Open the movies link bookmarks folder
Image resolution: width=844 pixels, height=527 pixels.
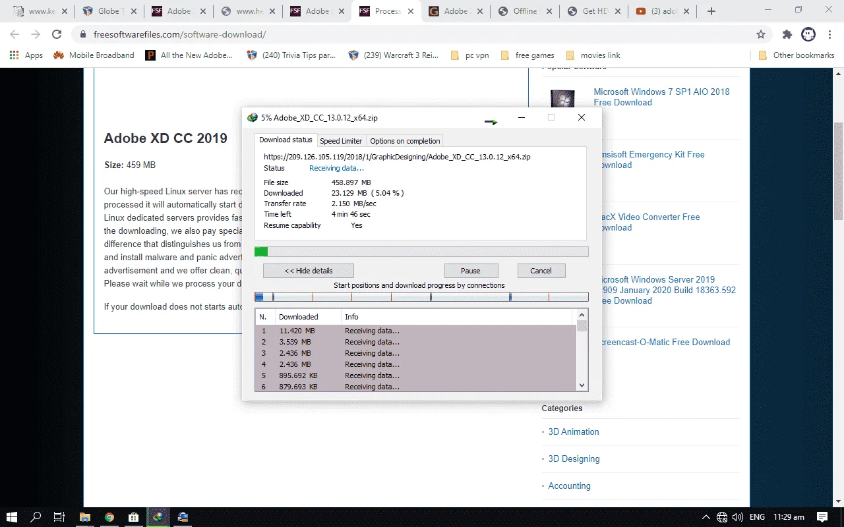[592, 55]
